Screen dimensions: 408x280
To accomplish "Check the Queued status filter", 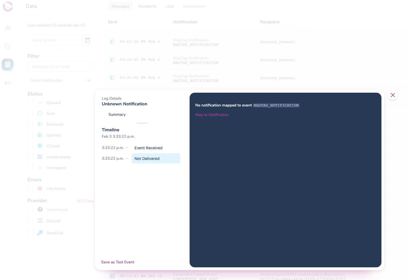I will [x=31, y=102].
